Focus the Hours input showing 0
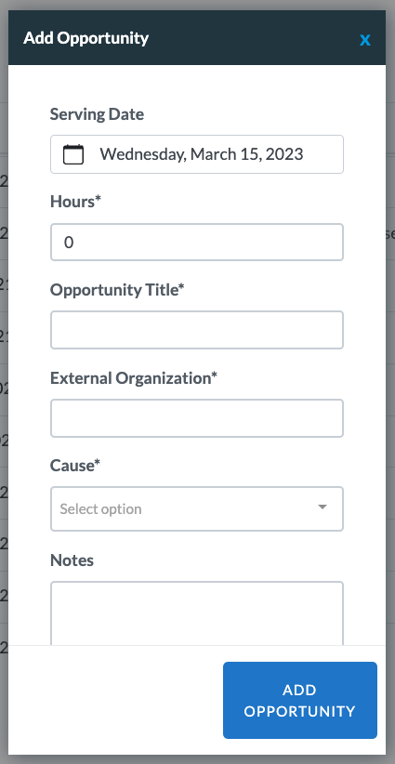Viewport: 395px width, 764px height. coord(197,243)
